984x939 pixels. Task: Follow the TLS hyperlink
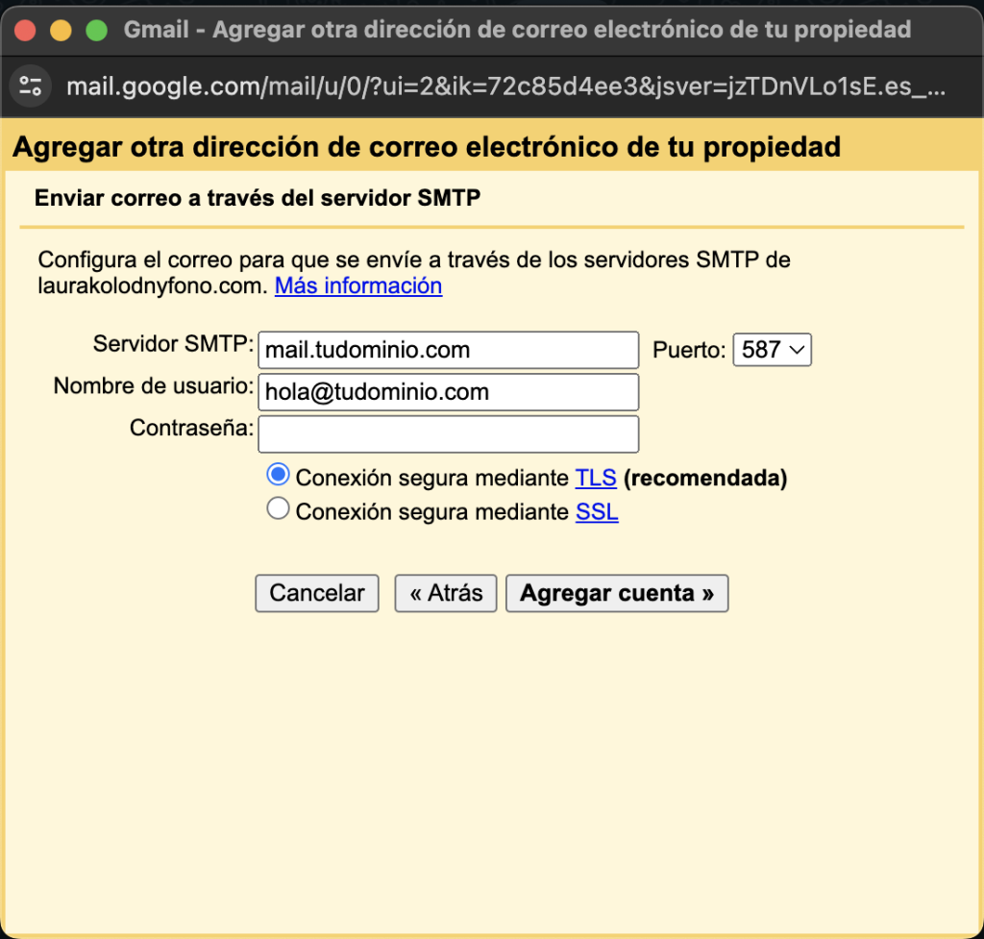[x=596, y=478]
